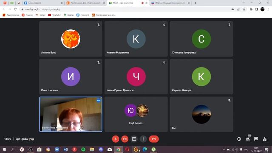Open Windows taskbar search
The width and height of the screenshot is (272, 153).
click(x=13, y=149)
